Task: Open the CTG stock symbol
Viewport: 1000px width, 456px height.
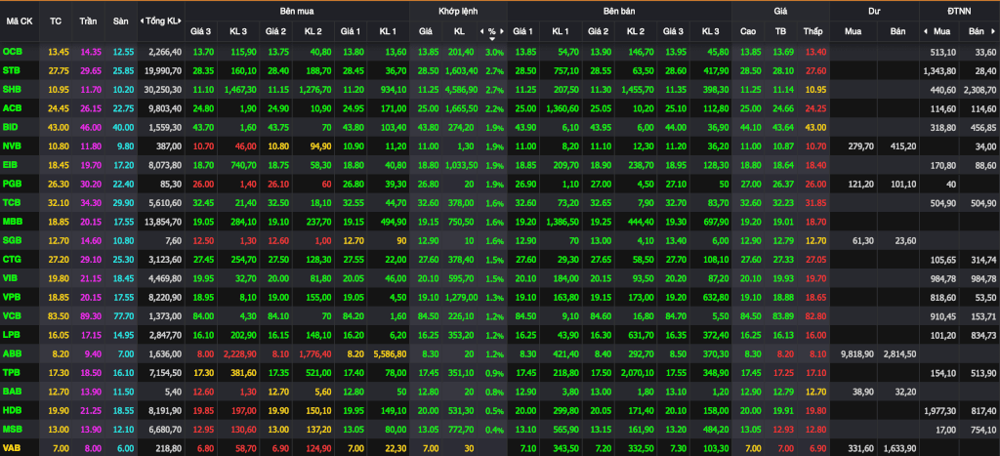Action: coord(11,260)
